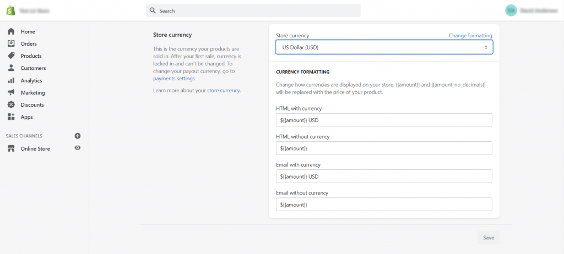564x254 pixels.
Task: Go to Orders menu item
Action: 29,44
